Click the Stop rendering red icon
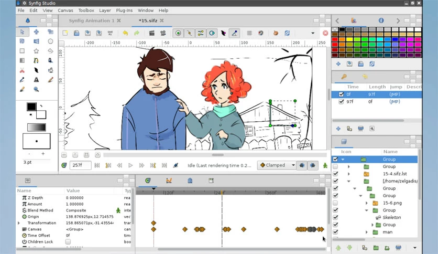This screenshot has height=254, width=438. pyautogui.click(x=325, y=33)
